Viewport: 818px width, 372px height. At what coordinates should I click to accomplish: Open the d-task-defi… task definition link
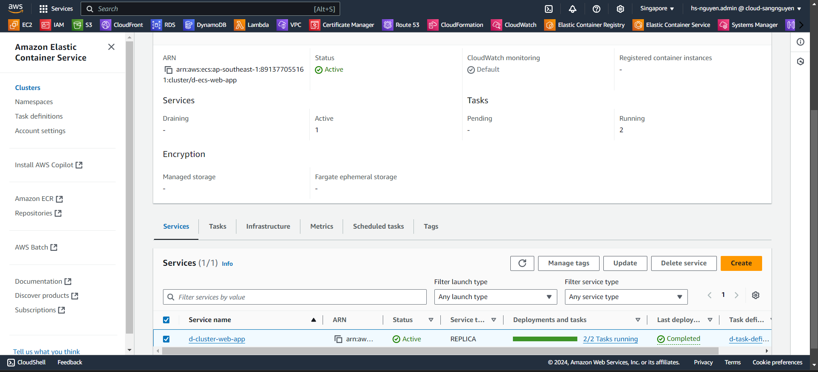click(749, 339)
